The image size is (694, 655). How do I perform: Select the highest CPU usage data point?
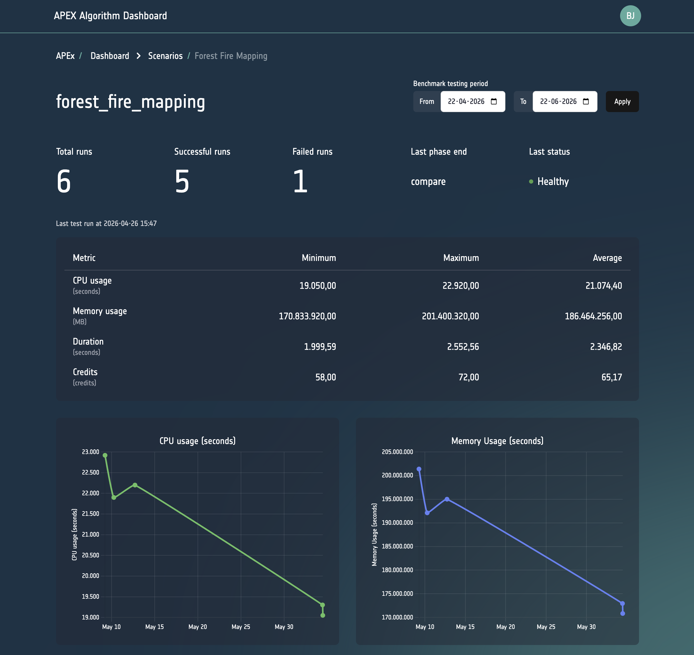click(105, 455)
